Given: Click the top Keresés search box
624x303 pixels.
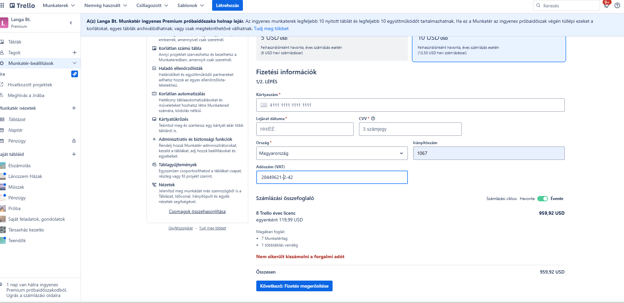Looking at the screenshot, I should 566,6.
